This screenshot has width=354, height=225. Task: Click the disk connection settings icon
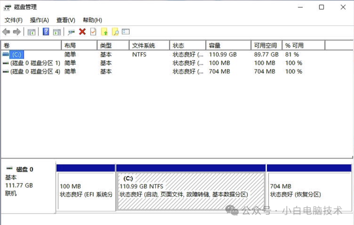tap(71, 32)
